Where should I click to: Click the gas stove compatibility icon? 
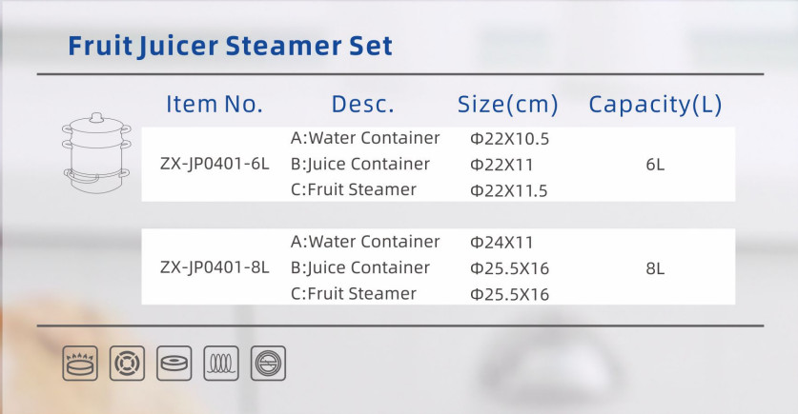[x=80, y=364]
